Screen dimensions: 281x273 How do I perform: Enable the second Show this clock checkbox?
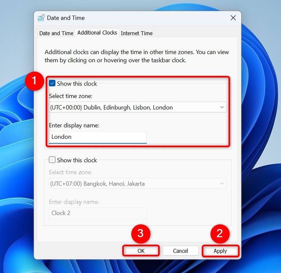52,160
